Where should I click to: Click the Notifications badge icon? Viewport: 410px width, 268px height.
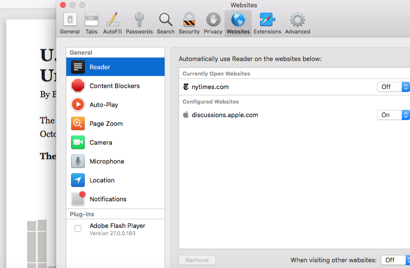point(78,198)
